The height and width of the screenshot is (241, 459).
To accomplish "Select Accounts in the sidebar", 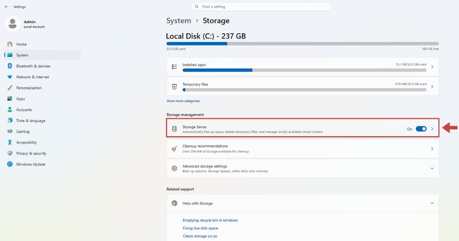I will click(42, 109).
